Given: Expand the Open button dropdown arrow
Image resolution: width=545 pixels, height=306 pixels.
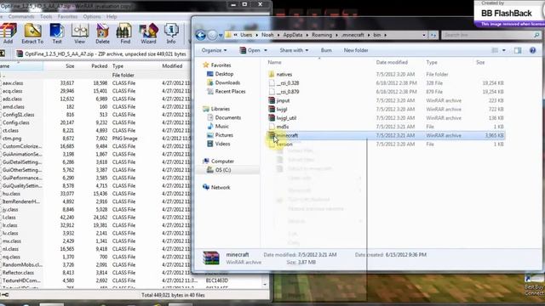Looking at the screenshot, I should (x=266, y=50).
